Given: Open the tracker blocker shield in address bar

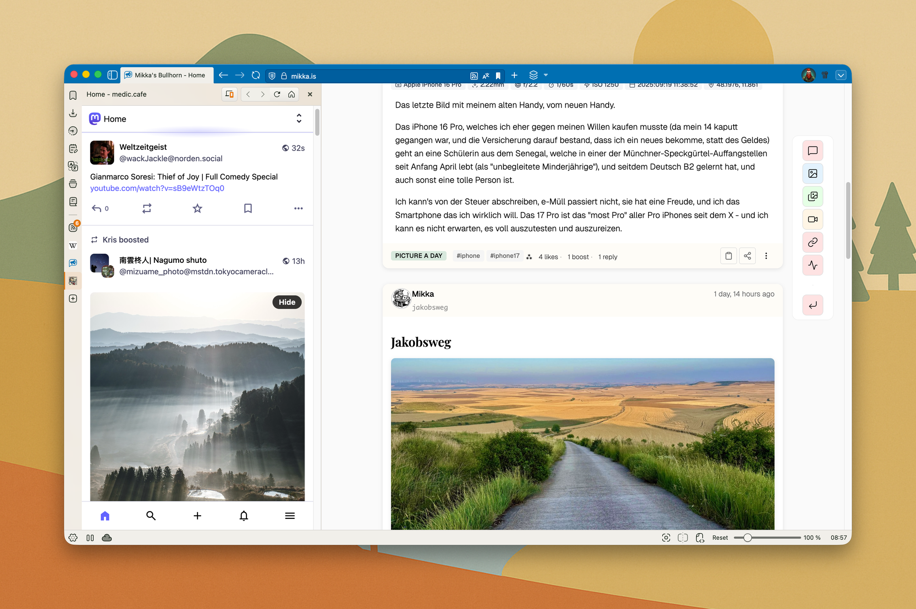Looking at the screenshot, I should [x=272, y=76].
